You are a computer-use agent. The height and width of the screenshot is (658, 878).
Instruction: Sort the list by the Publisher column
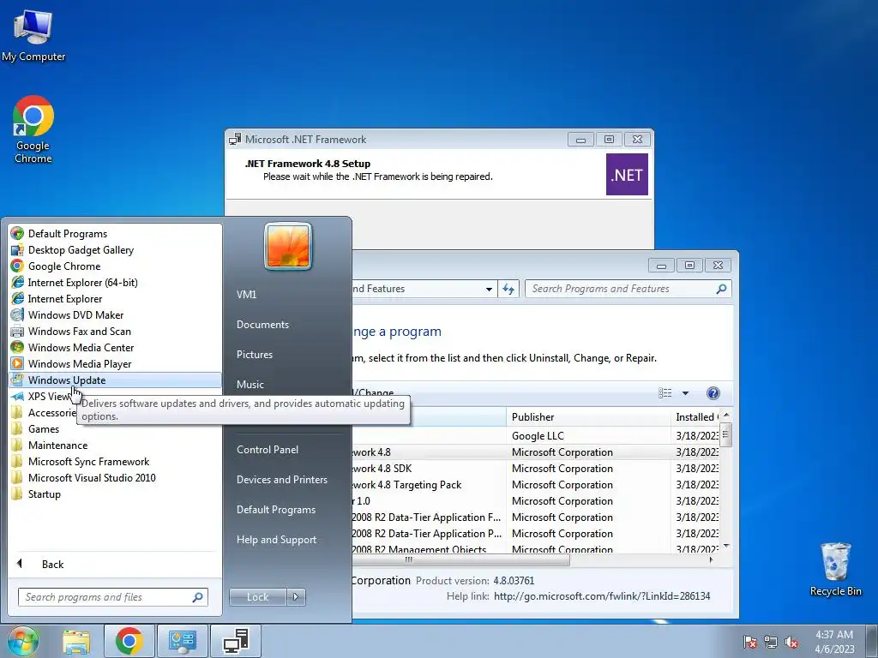(587, 417)
